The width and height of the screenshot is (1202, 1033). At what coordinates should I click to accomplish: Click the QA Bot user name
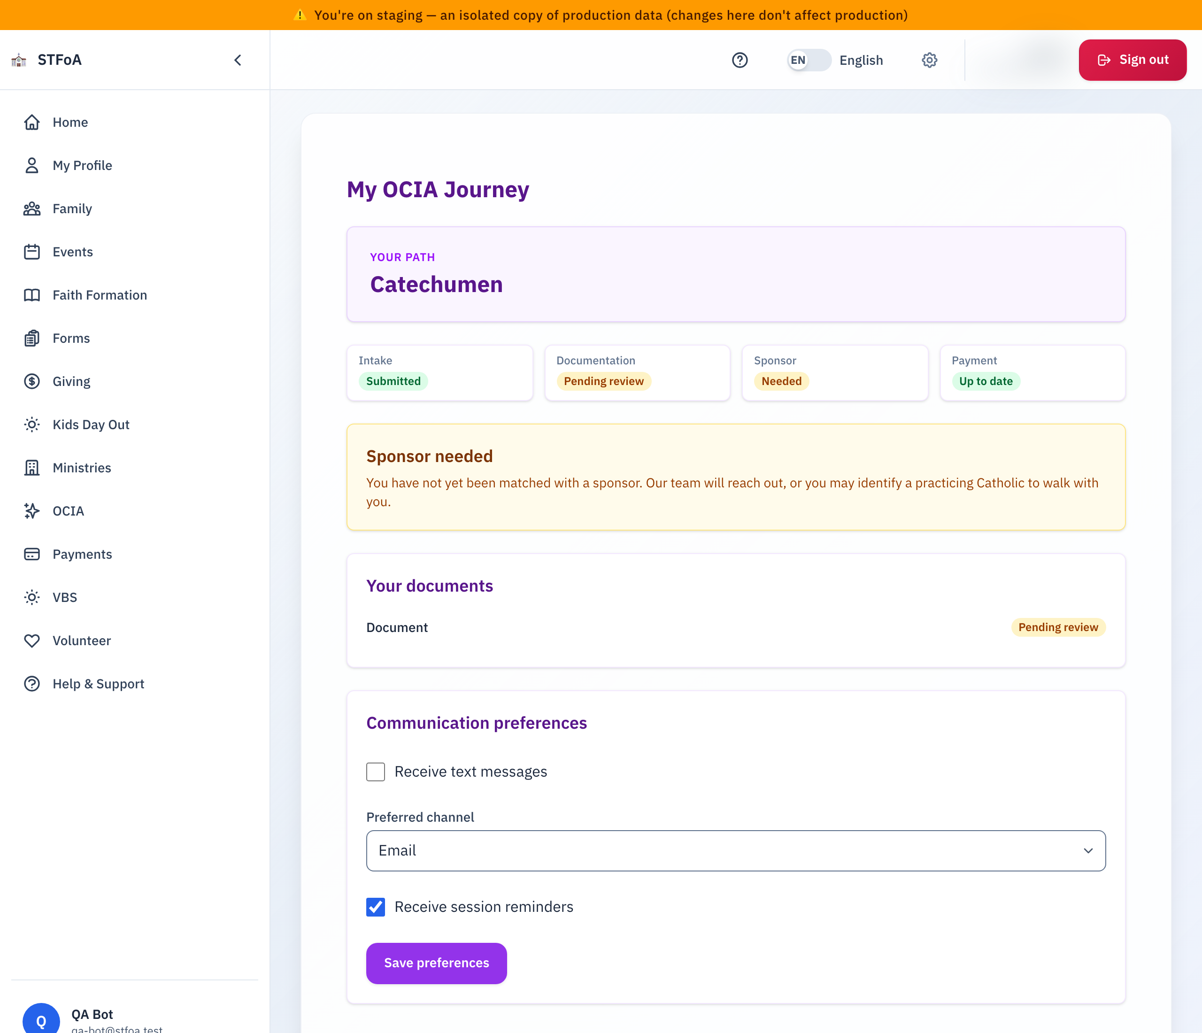coord(92,1014)
